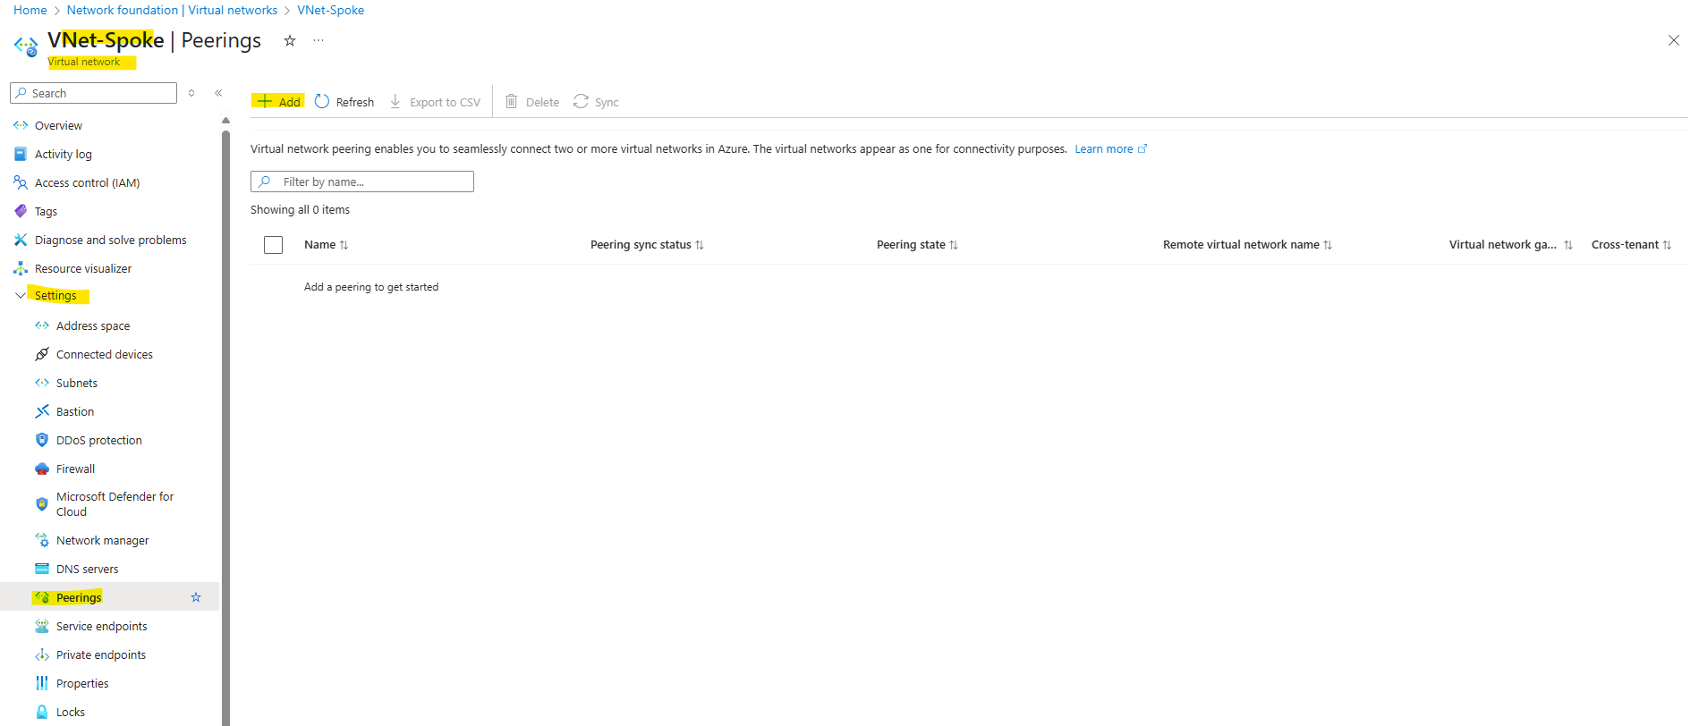Click the Network manager gear icon
Screen dimensions: 1699x726
click(x=42, y=540)
